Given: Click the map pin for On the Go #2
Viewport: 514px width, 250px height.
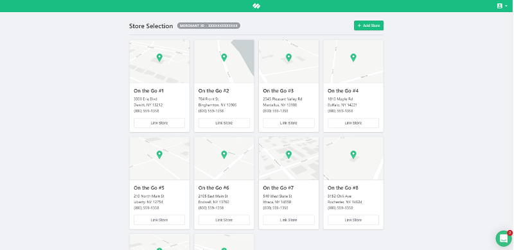Looking at the screenshot, I should (x=224, y=58).
